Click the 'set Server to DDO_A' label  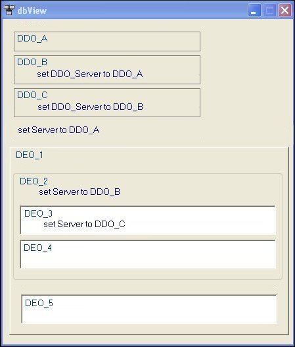coord(58,130)
